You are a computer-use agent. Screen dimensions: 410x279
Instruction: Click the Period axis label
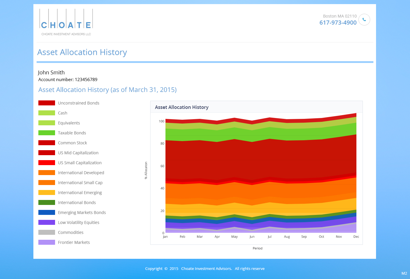click(x=257, y=248)
